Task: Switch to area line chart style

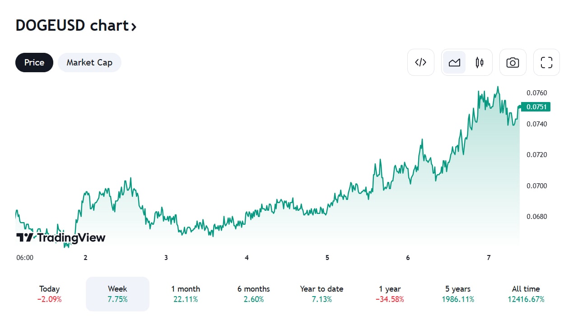Action: [x=454, y=62]
